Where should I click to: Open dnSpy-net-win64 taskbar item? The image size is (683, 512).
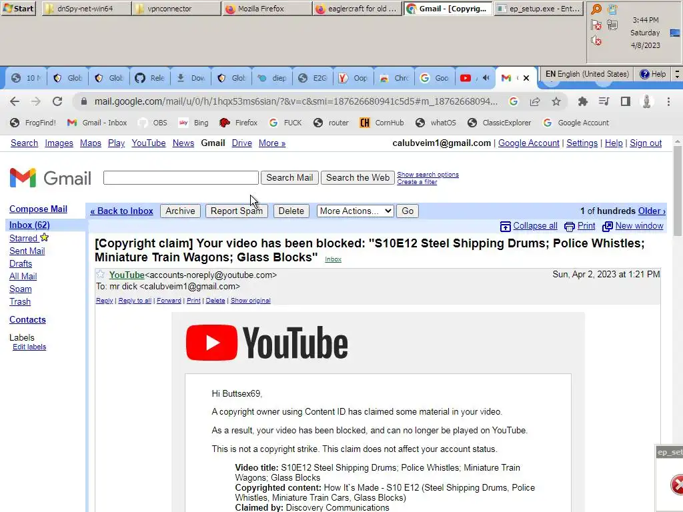pyautogui.click(x=86, y=8)
